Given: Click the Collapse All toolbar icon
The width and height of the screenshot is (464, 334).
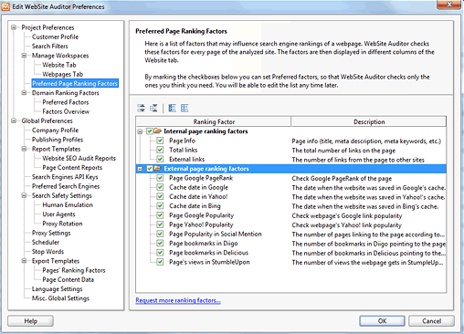Looking at the screenshot, I should [x=153, y=108].
